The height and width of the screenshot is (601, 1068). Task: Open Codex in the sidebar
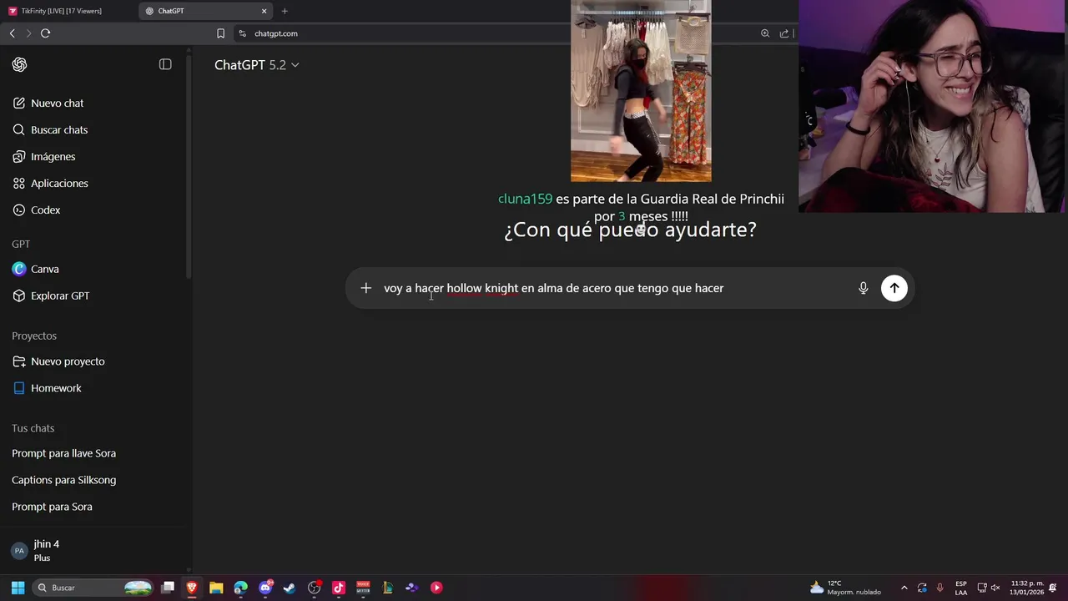tap(45, 210)
